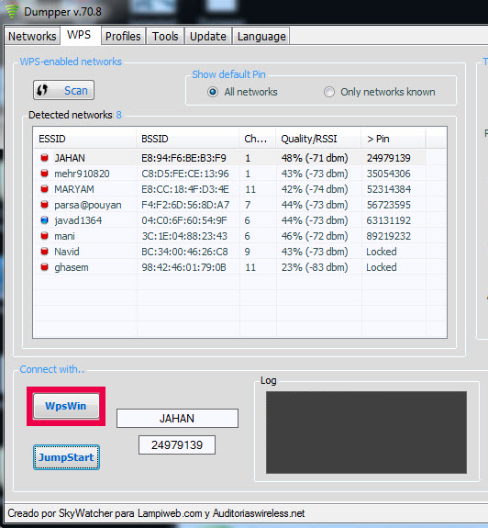Select the JAHAN network row
The height and width of the screenshot is (528, 488).
[230, 158]
